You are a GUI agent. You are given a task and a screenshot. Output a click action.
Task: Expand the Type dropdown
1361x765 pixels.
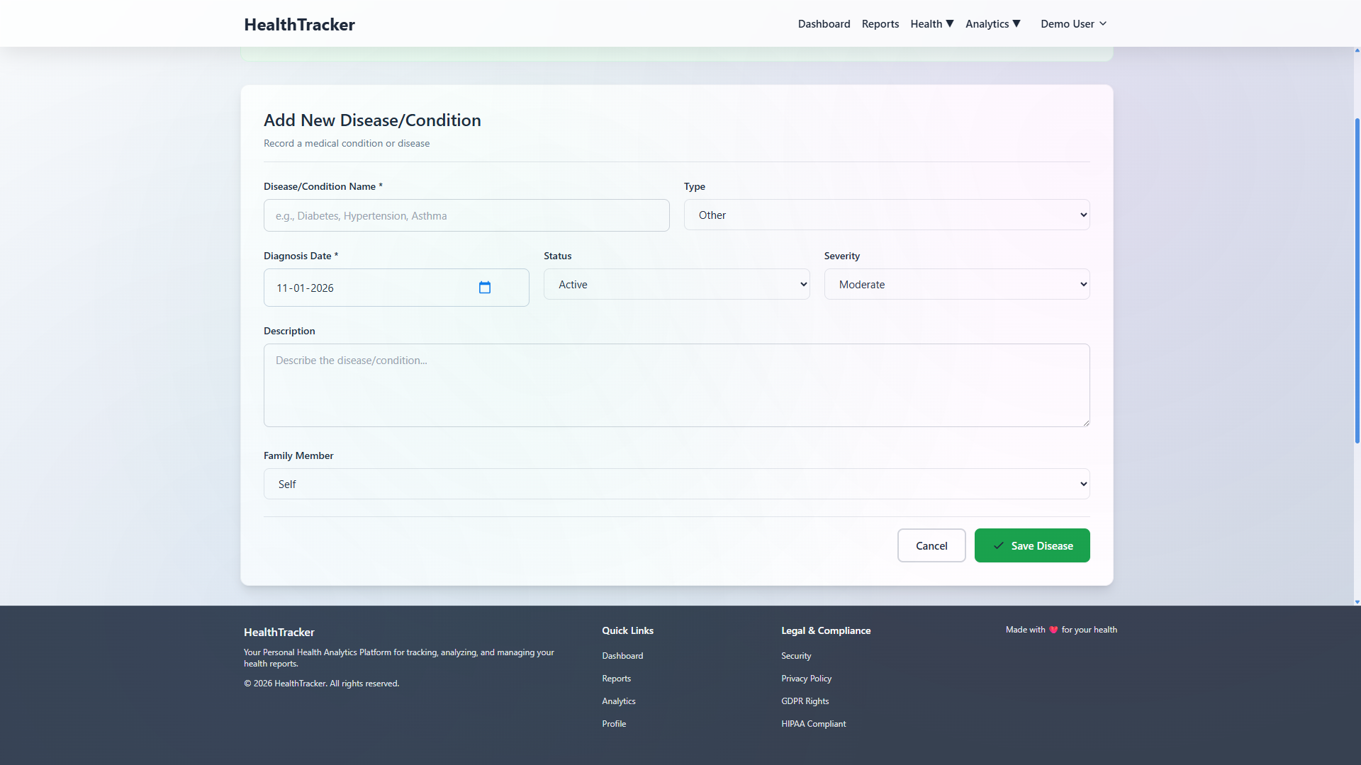click(x=886, y=215)
